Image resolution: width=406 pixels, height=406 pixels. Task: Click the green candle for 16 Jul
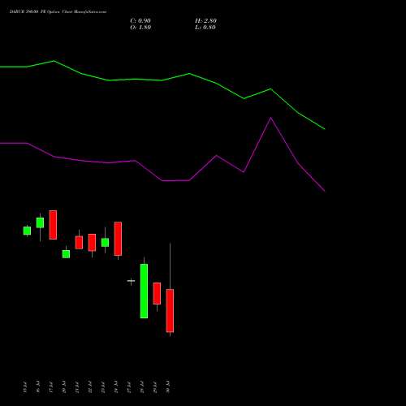click(x=40, y=222)
